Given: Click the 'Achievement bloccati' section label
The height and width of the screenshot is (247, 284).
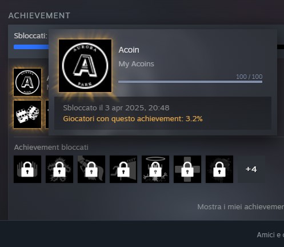Looking at the screenshot, I should coord(51,148).
